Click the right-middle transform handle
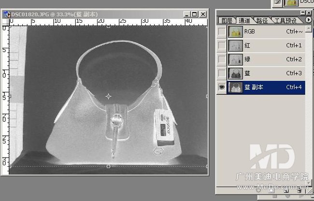This screenshot has height=201, width=314. tap(207, 96)
